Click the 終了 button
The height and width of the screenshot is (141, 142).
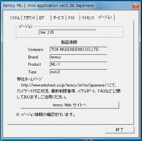pyautogui.click(x=119, y=130)
